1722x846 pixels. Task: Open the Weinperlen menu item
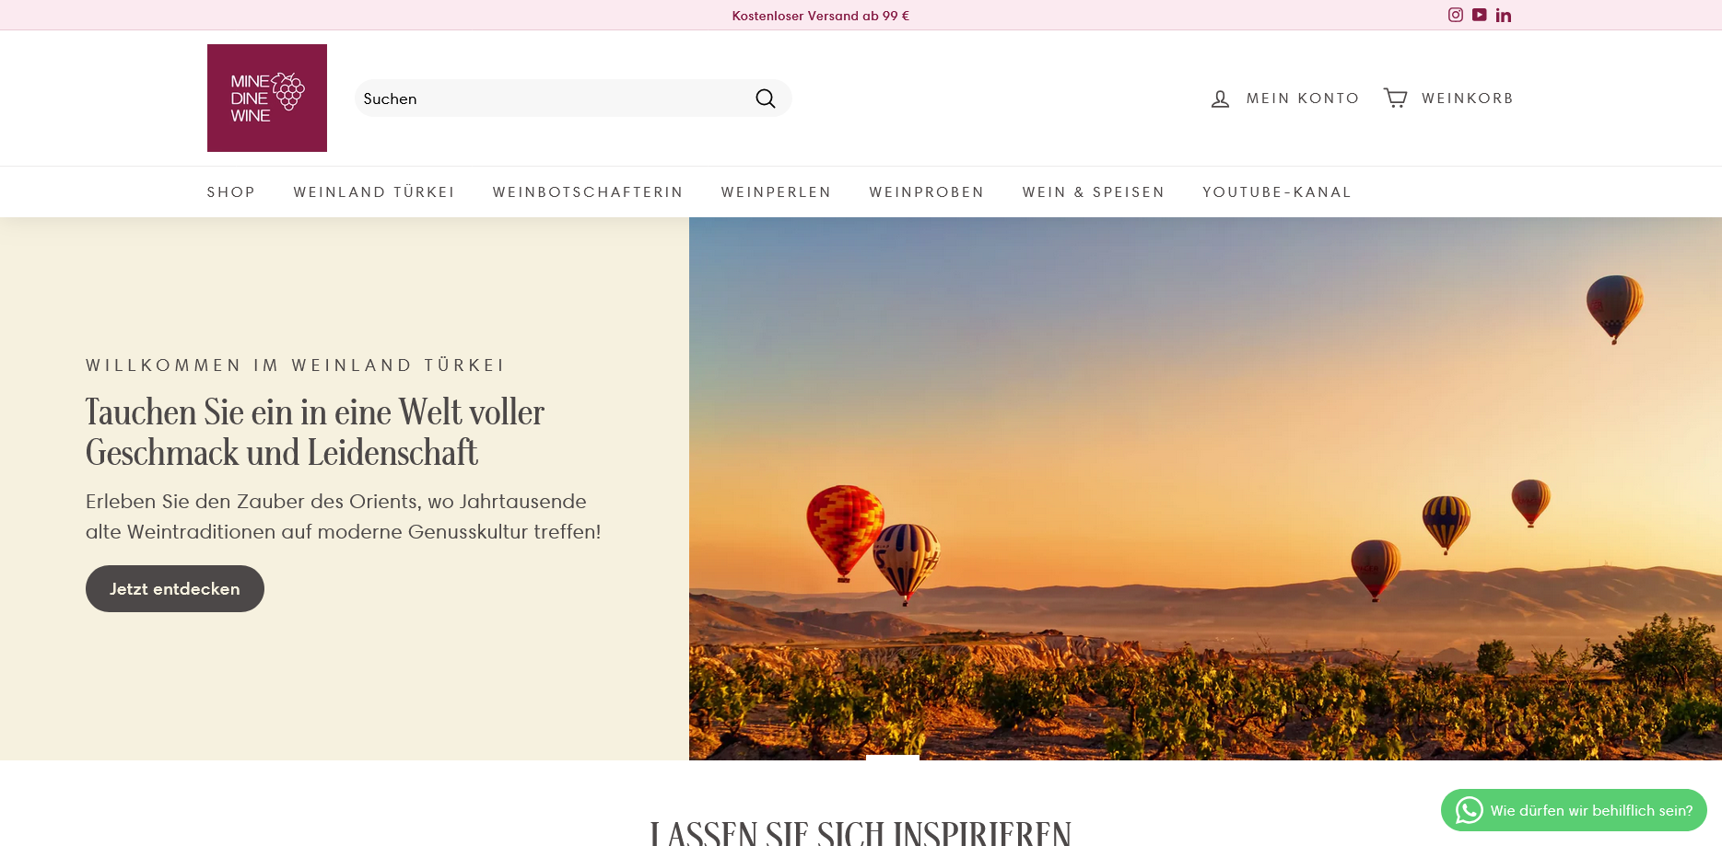776,192
